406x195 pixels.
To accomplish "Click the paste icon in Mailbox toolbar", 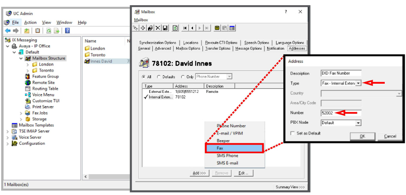I will (225, 28).
